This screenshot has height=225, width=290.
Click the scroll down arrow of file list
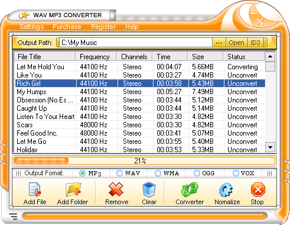(x=270, y=147)
